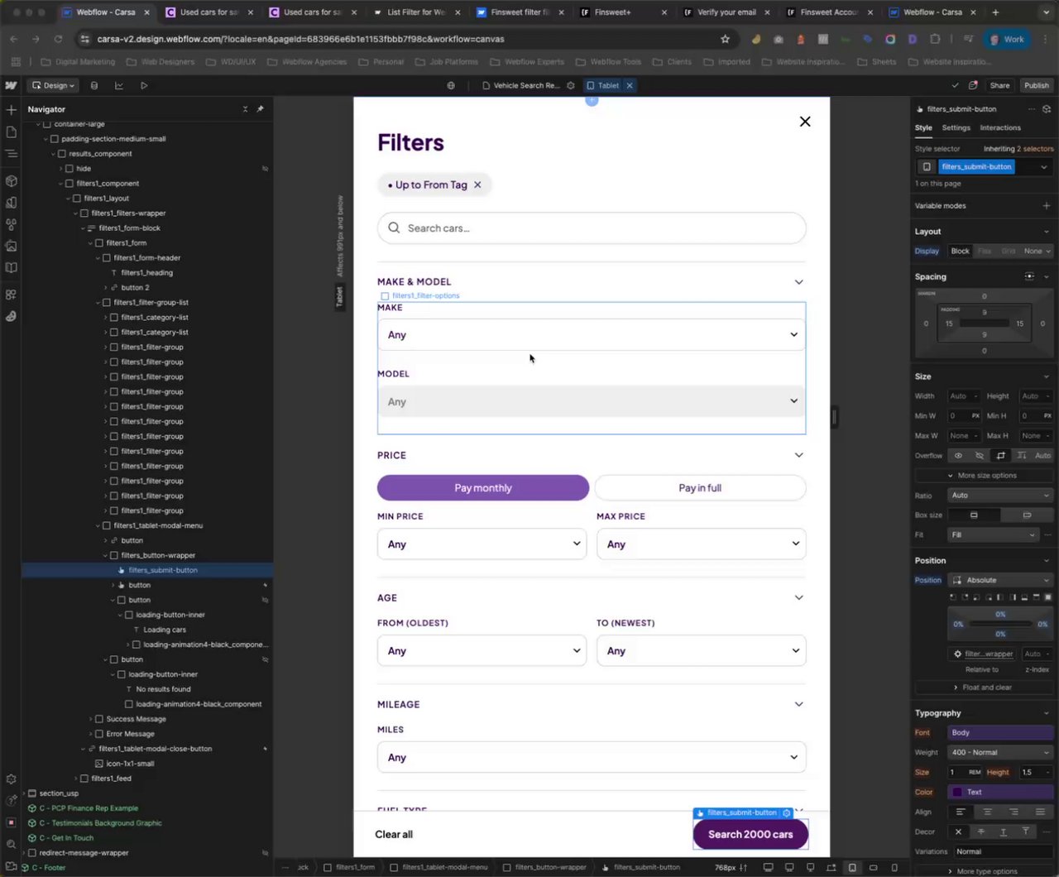
Task: Open the CMS database icon in top bar
Action: (x=93, y=85)
